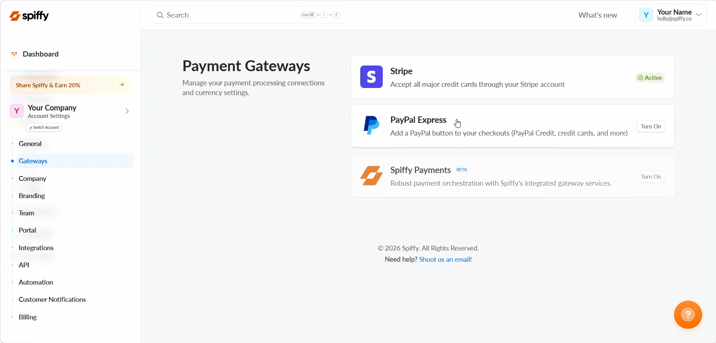This screenshot has width=716, height=343.
Task: Click the Your Company avatar letter Y
Action: (x=16, y=111)
